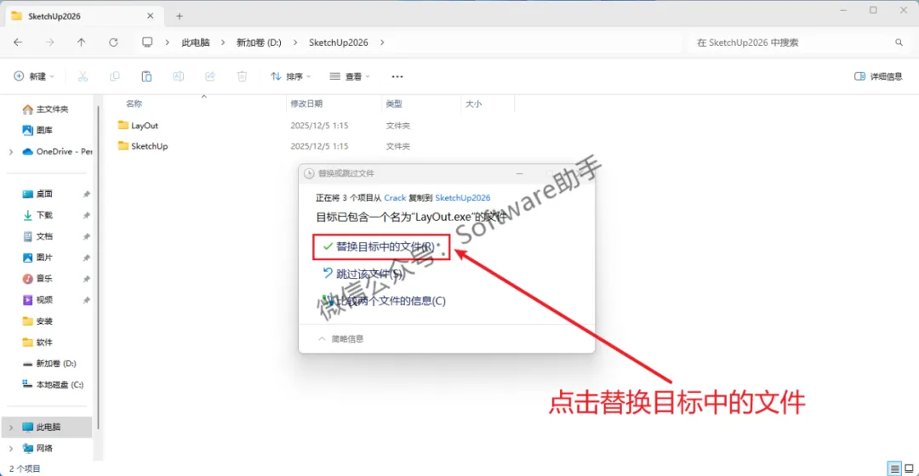Image resolution: width=919 pixels, height=476 pixels.
Task: Open 图片 in sidebar
Action: (37, 258)
